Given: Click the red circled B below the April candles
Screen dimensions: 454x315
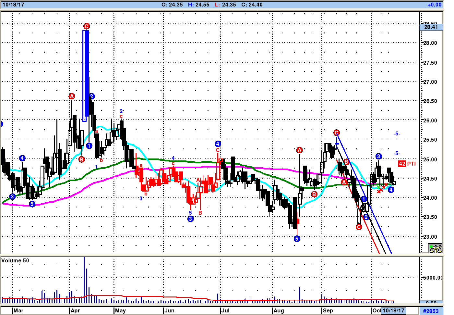Looking at the screenshot, I should coord(81,159).
